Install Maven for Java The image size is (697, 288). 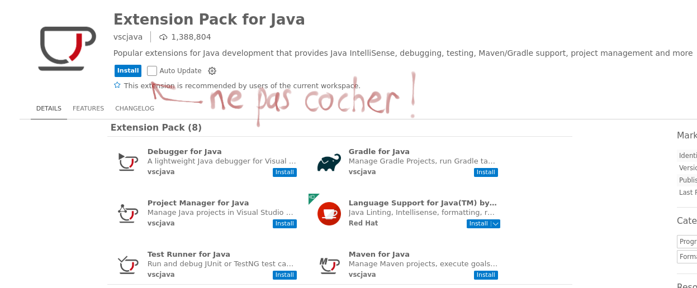(486, 275)
